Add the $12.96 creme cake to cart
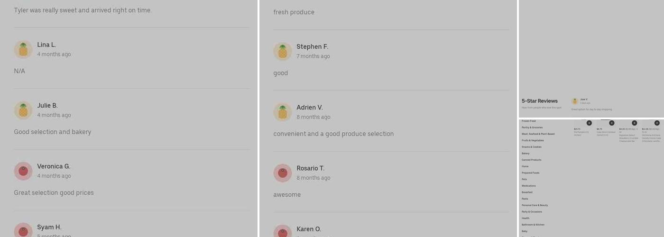 click(657, 123)
